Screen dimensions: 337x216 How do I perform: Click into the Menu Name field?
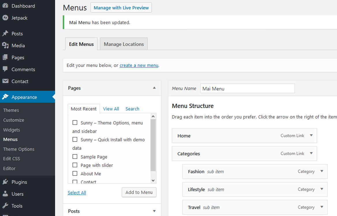point(247,88)
